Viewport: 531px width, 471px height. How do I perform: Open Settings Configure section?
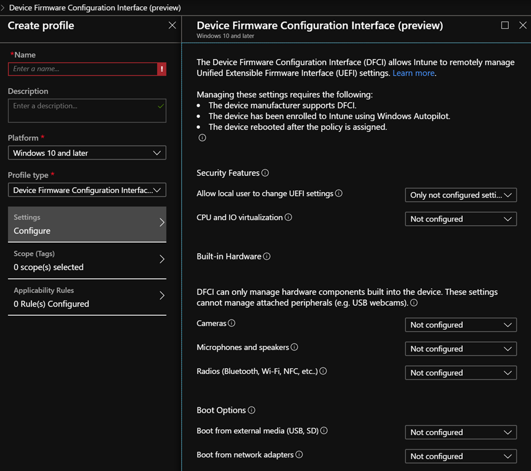(87, 224)
